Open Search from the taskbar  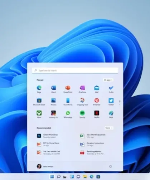pos(59,176)
